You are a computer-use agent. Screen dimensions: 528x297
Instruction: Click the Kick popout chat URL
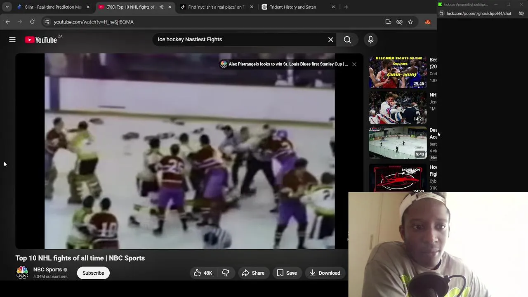479,13
